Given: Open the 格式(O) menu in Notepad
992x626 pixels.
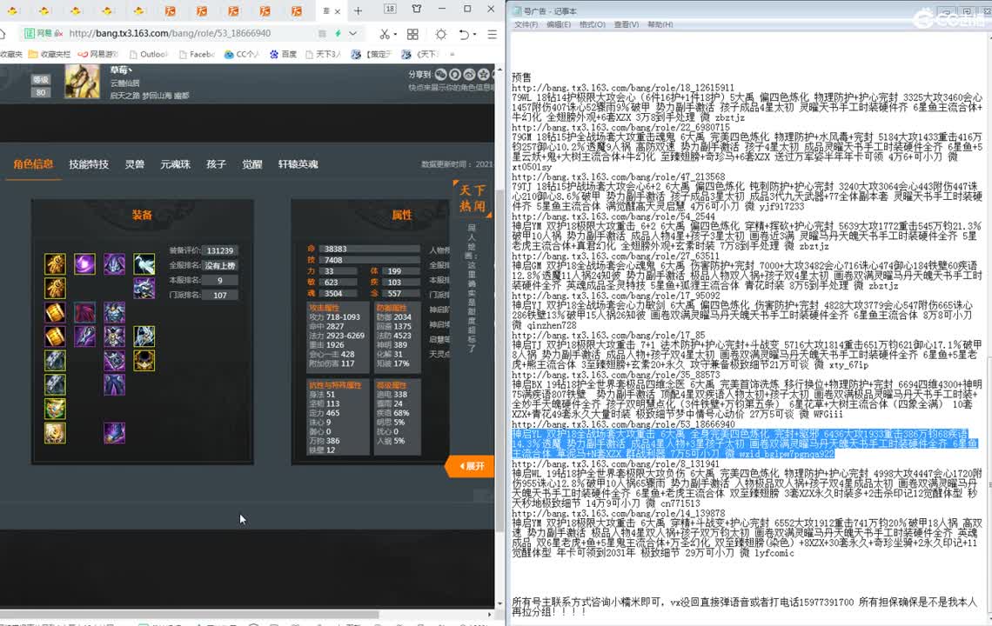Looking at the screenshot, I should tap(592, 25).
